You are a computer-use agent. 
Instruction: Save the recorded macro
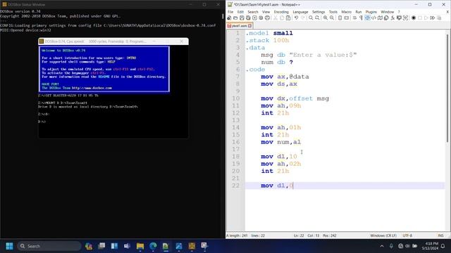point(439,18)
